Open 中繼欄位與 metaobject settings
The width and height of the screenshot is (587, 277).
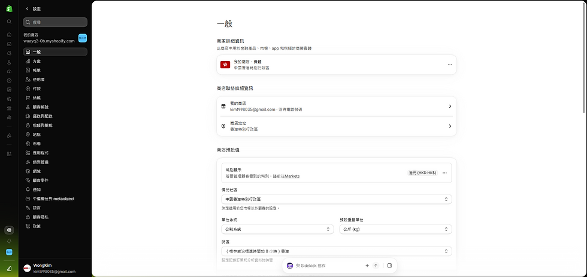(x=55, y=199)
